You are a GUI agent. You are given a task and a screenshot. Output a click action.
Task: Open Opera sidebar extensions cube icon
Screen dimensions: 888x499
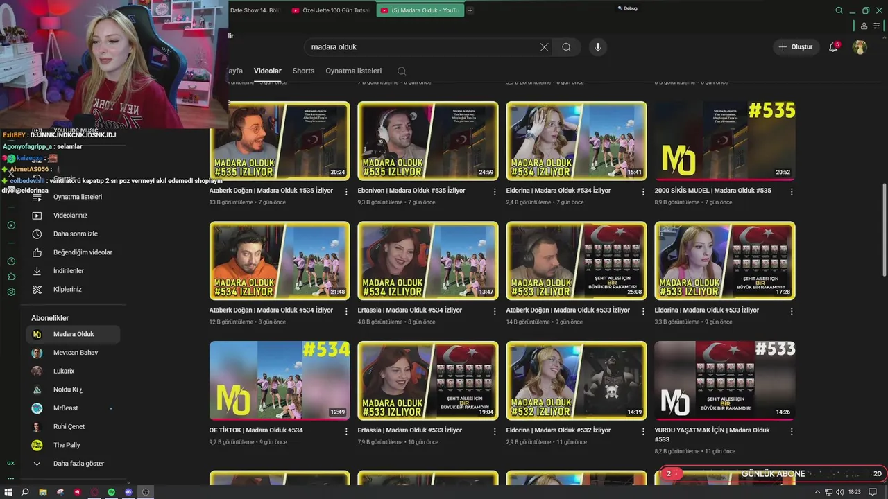[x=11, y=277]
